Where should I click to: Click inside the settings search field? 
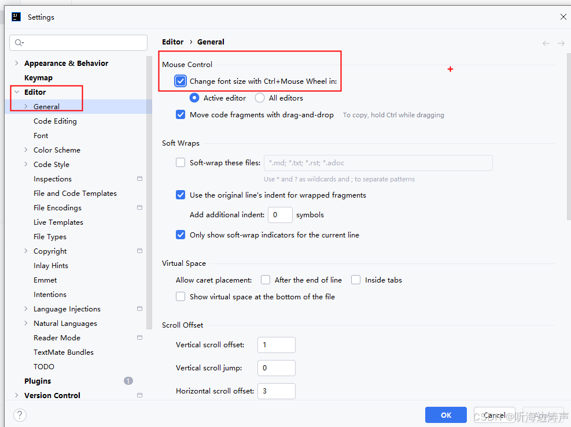pos(78,43)
